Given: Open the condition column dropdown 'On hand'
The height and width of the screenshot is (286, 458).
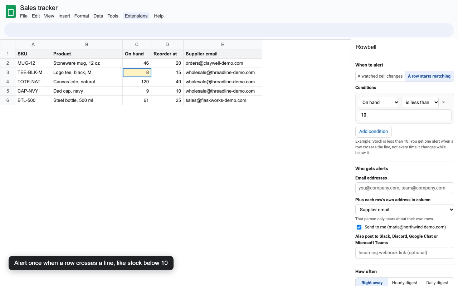Looking at the screenshot, I should point(378,102).
